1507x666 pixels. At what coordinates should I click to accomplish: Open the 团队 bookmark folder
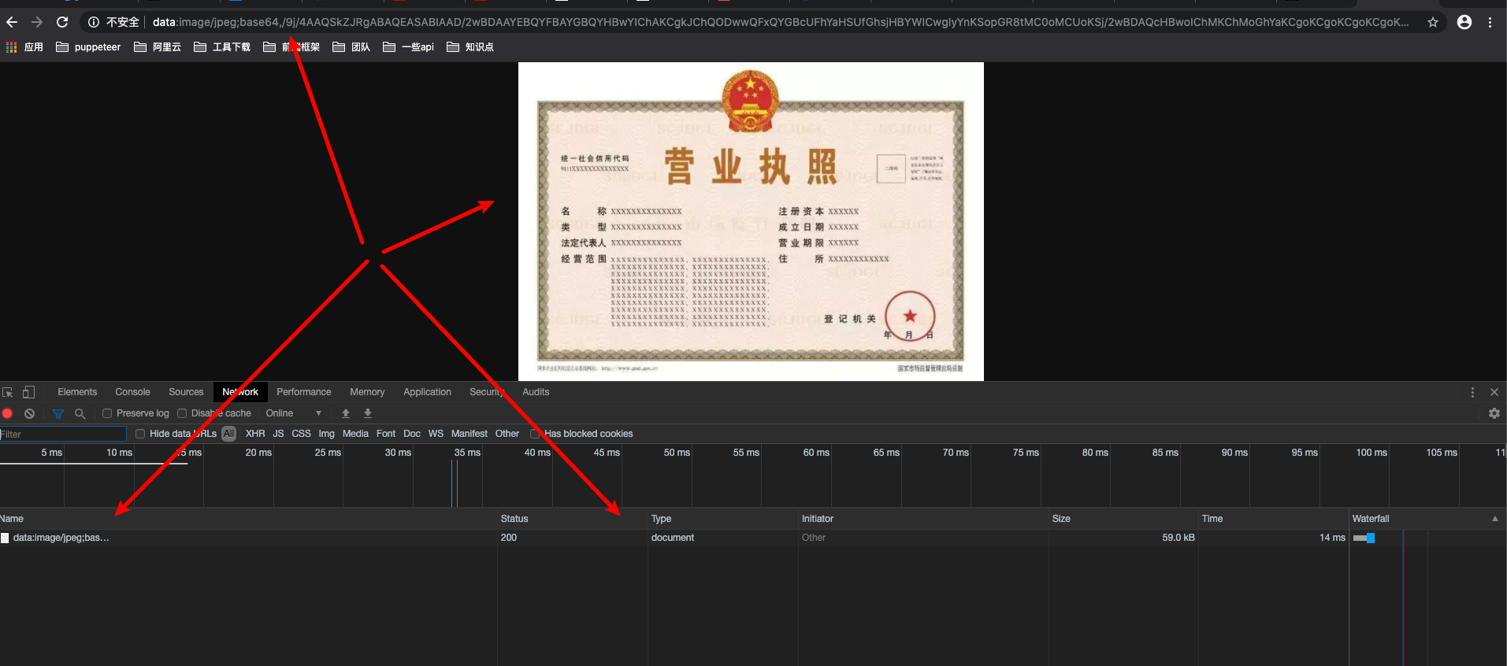[x=351, y=47]
